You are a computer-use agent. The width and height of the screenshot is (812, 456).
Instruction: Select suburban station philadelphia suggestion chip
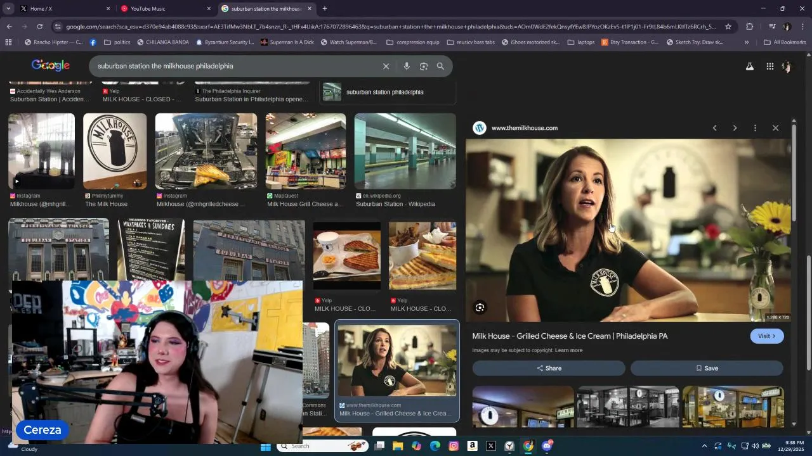[x=388, y=92]
